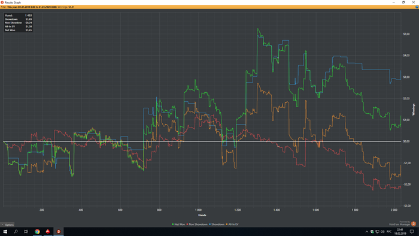Click the 2 000 label on hands axis
419x236 pixels.
[x=394, y=210]
